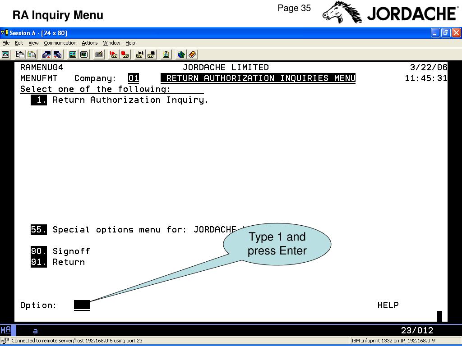Open the Edit menu
462x346 pixels.
19,43
